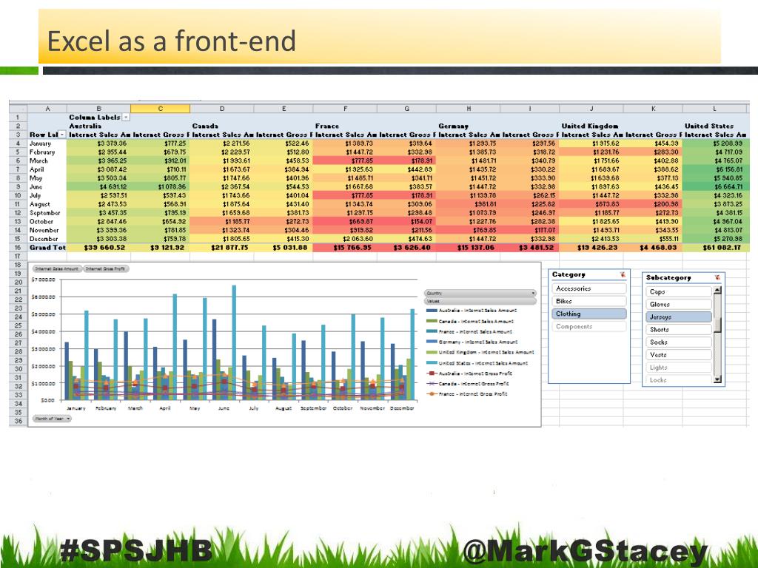The image size is (758, 568).
Task: Click the Category slicer title
Action: (x=568, y=274)
